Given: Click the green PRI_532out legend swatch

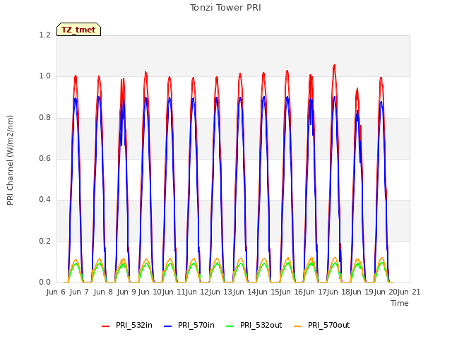Looking at the screenshot, I should (x=230, y=326).
